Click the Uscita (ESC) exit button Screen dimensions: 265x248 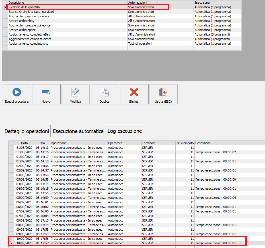163,94
